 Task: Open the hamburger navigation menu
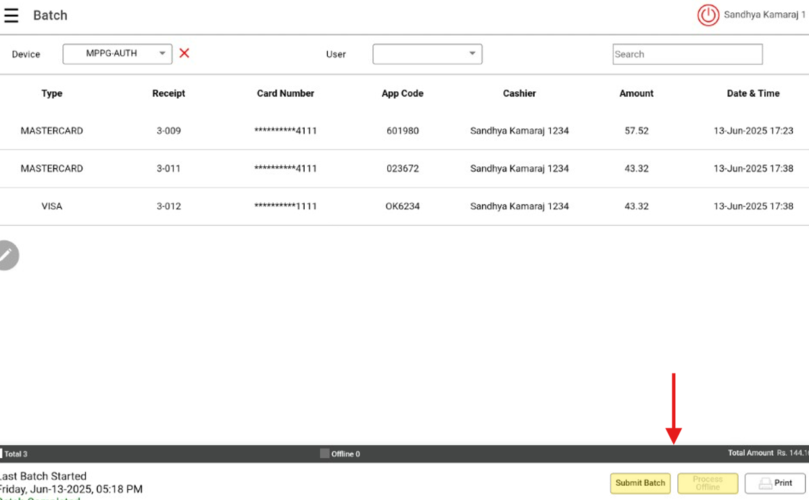coord(11,16)
